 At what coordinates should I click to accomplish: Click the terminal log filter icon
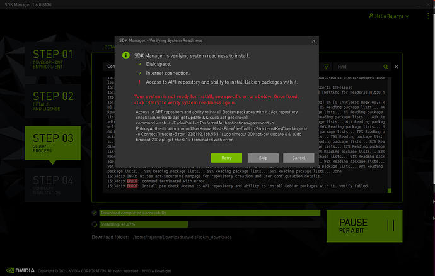pos(327,67)
